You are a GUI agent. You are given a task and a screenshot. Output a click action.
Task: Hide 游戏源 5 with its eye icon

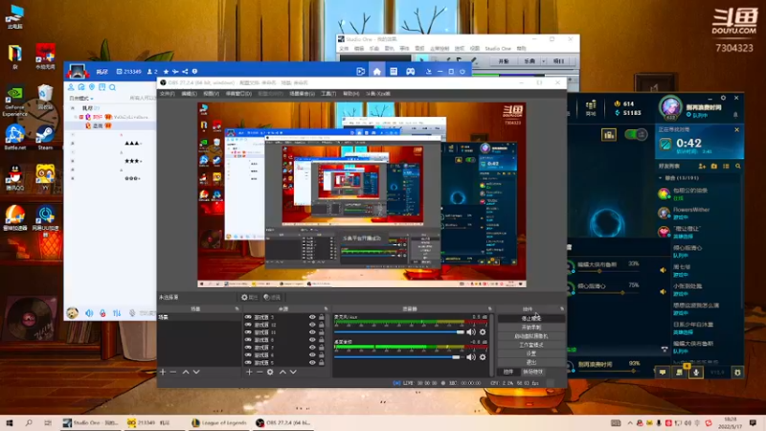[312, 363]
